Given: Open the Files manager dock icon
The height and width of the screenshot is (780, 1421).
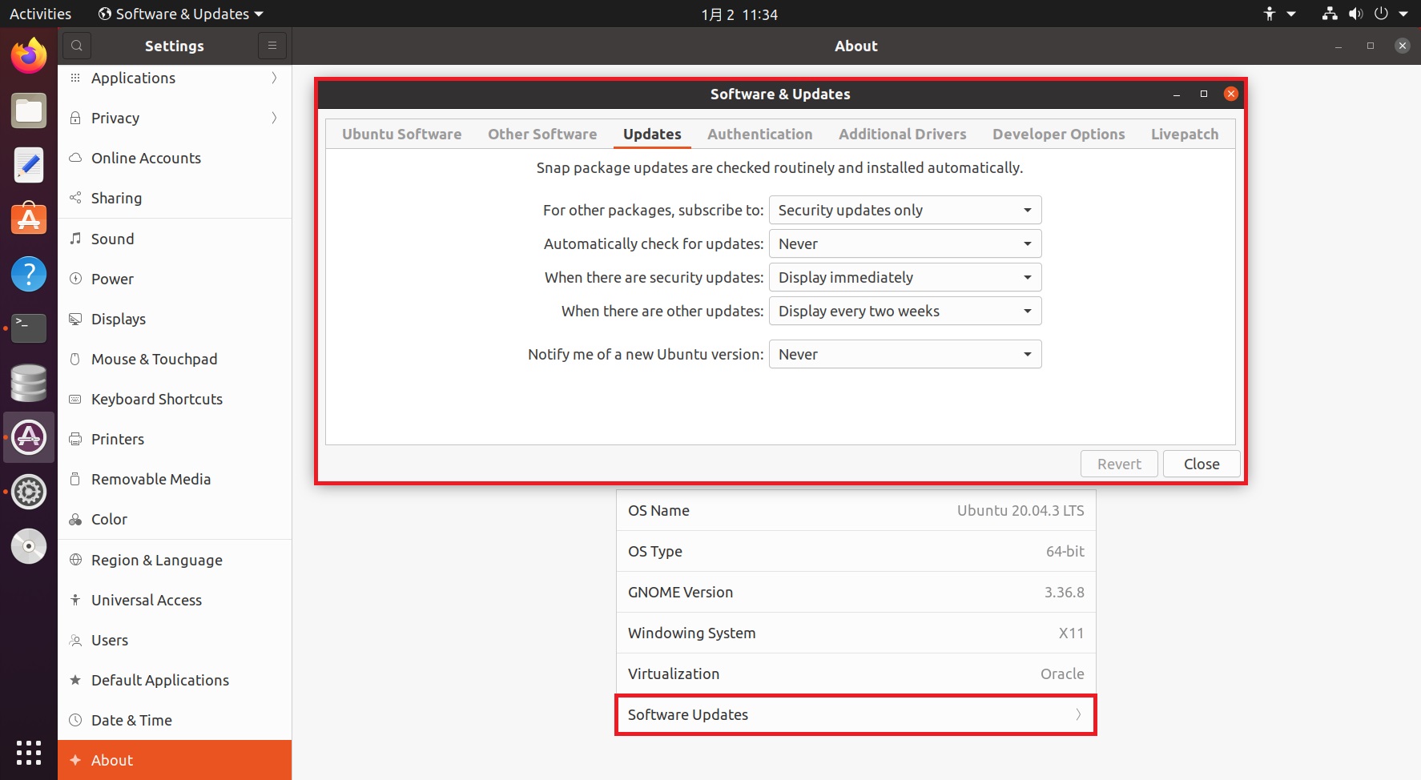Looking at the screenshot, I should point(29,111).
